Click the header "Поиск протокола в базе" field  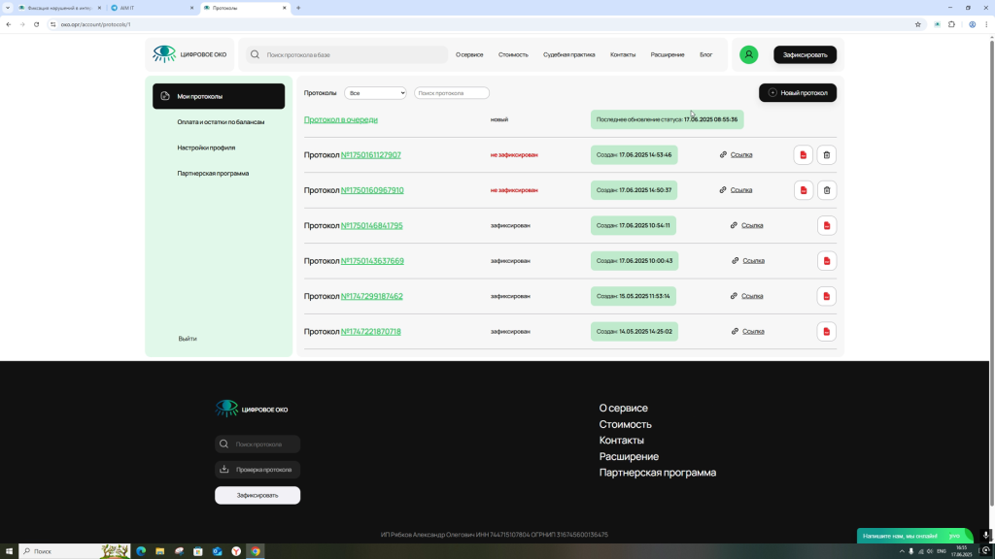pyautogui.click(x=350, y=54)
